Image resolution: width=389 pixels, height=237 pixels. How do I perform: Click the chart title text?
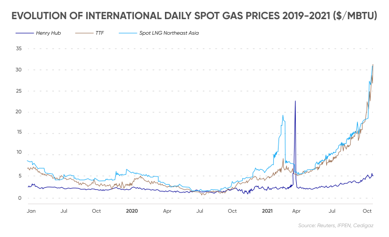tap(195, 16)
